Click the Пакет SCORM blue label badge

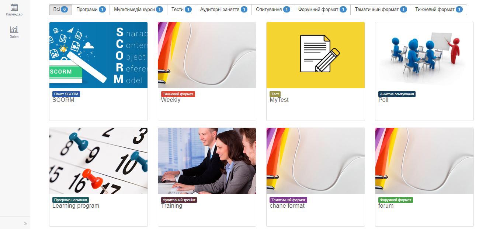(x=66, y=94)
